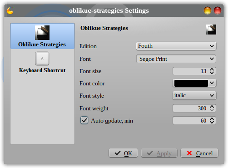The height and width of the screenshot is (168, 228).
Task: Open the Keyboard Shortcut page icon
Action: (x=42, y=59)
